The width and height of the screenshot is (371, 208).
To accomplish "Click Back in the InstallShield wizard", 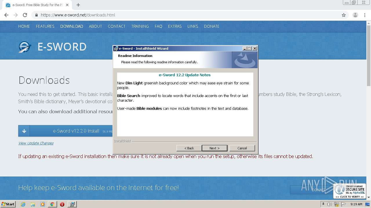I will pos(189,148).
